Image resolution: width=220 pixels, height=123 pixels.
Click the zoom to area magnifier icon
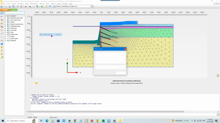pos(37,6)
